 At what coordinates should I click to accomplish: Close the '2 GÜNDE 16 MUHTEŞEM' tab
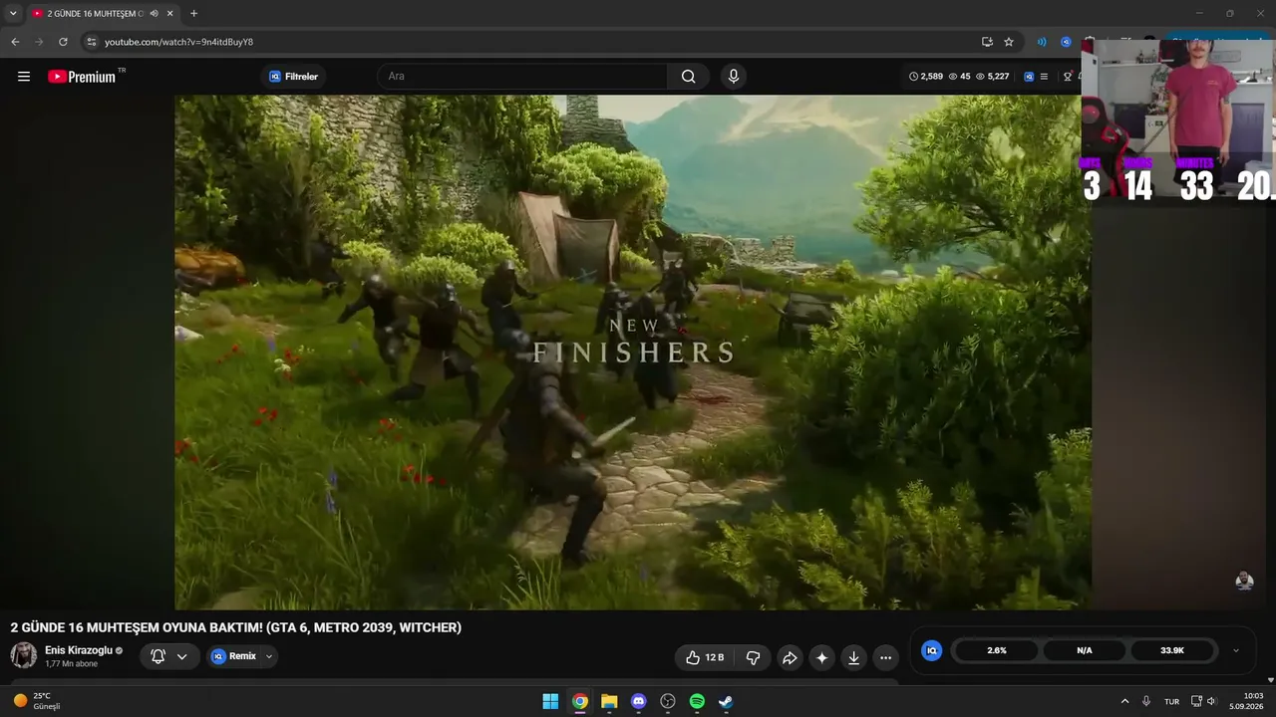(171, 13)
